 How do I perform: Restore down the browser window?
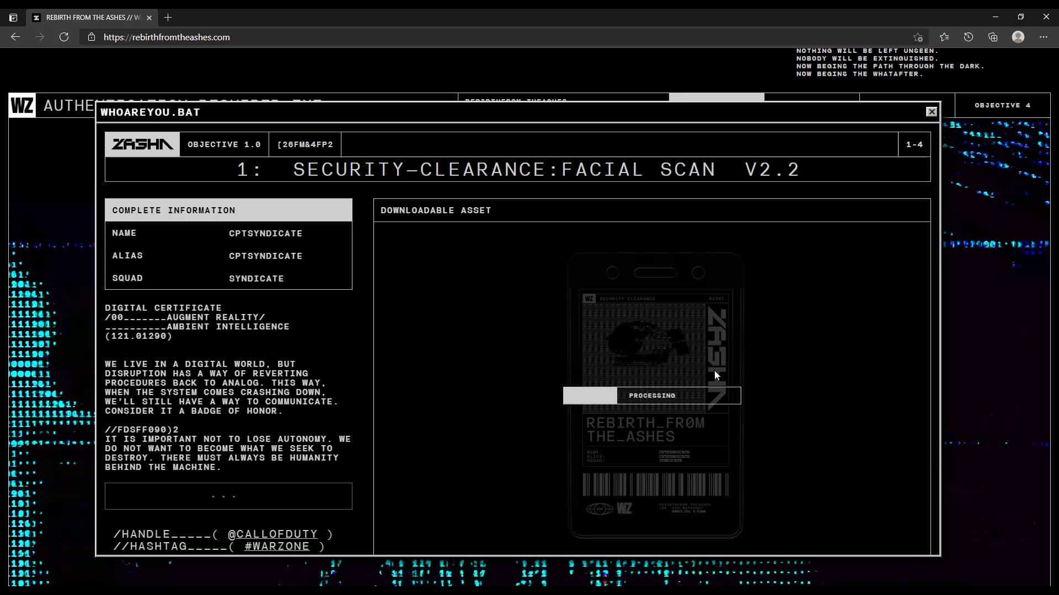point(1021,17)
